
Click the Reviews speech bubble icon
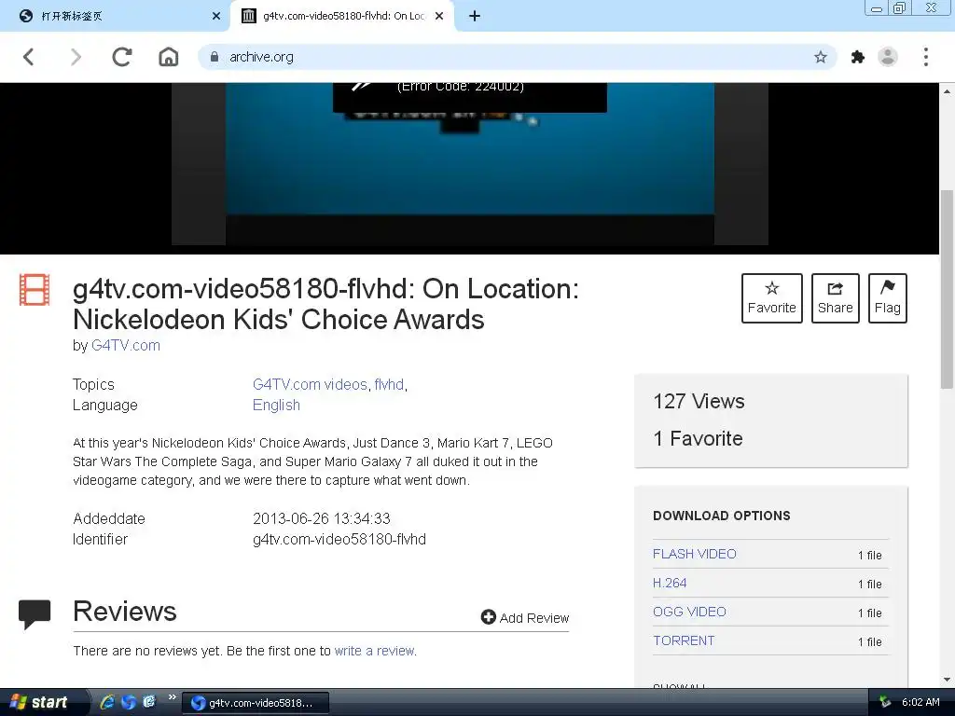tap(35, 613)
